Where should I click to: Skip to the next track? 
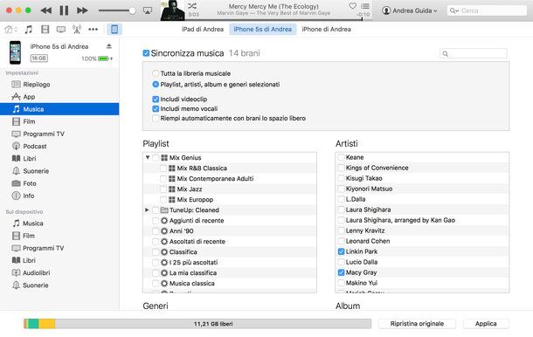point(82,10)
